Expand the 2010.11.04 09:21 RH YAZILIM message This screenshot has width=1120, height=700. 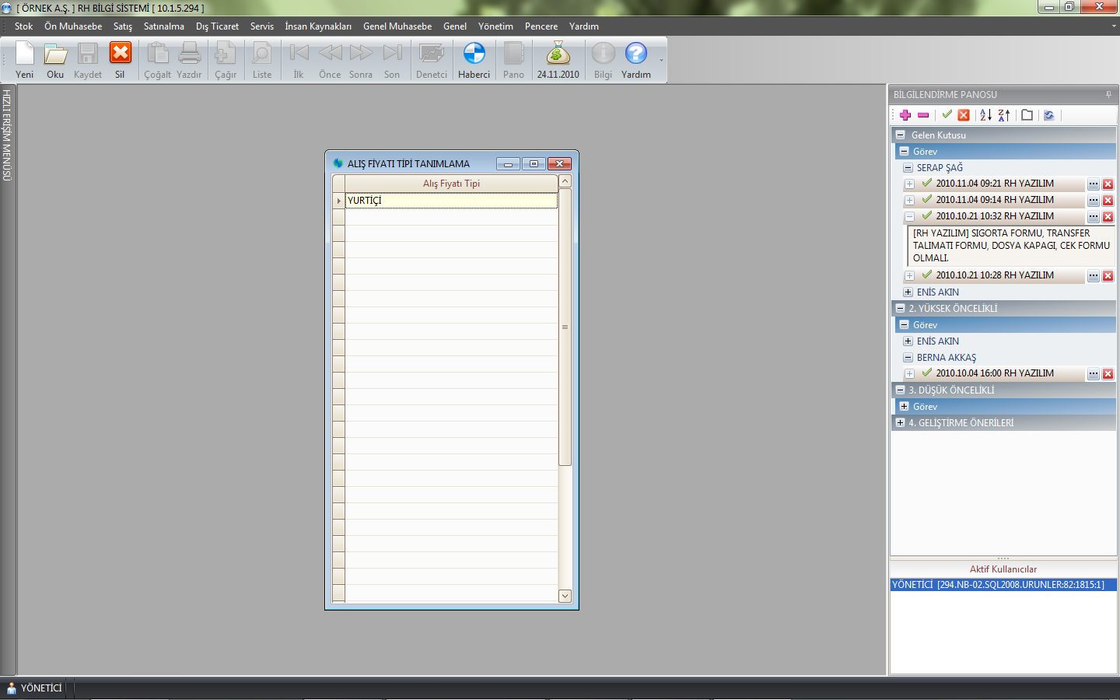point(909,184)
